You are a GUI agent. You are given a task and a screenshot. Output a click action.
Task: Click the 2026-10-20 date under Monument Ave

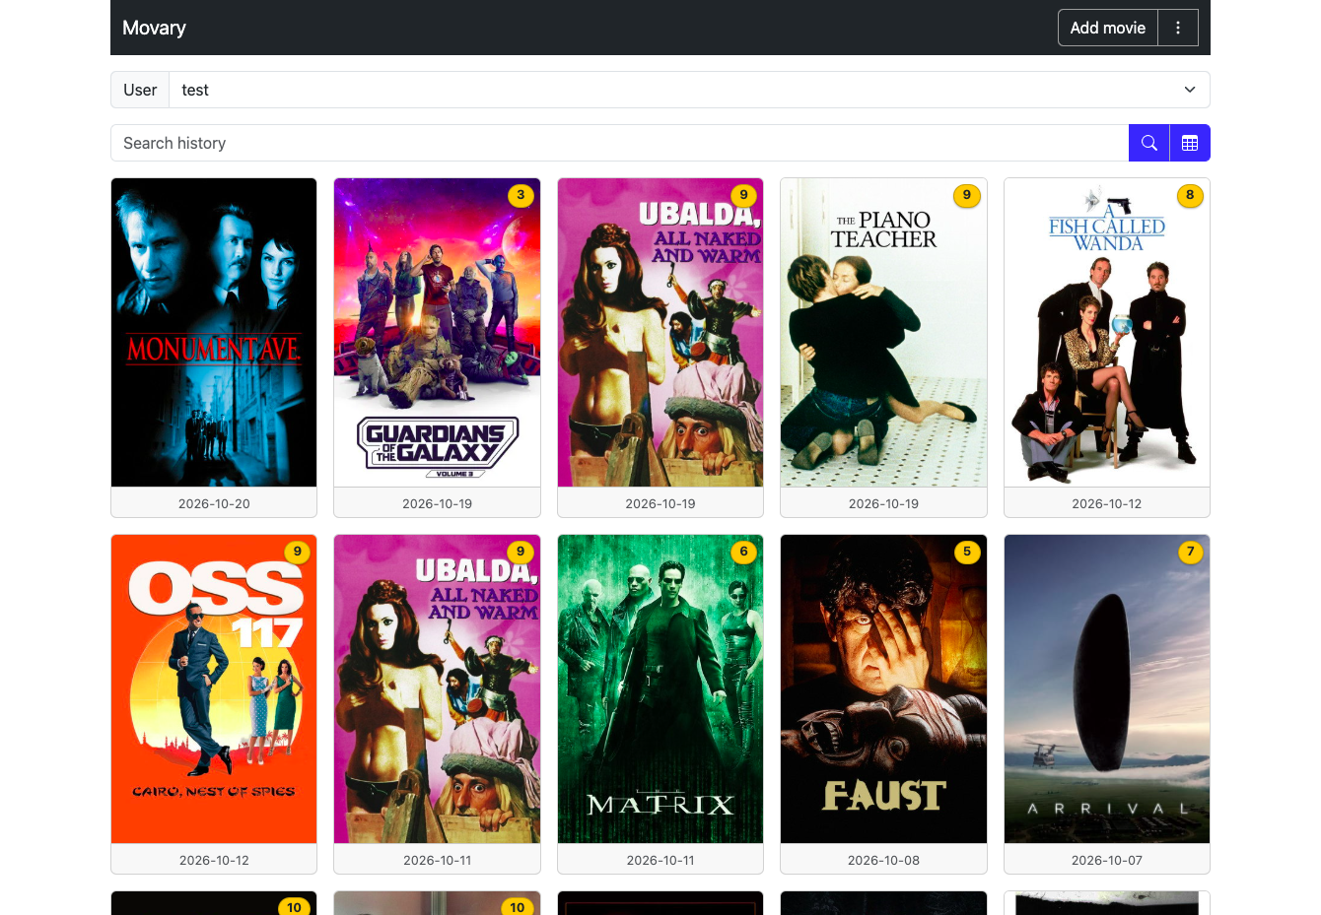pyautogui.click(x=214, y=503)
